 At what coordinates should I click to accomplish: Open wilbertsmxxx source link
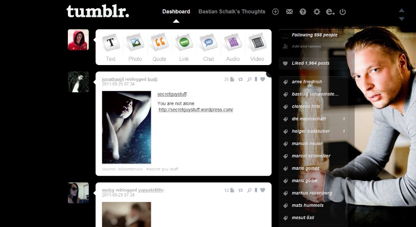(130, 169)
